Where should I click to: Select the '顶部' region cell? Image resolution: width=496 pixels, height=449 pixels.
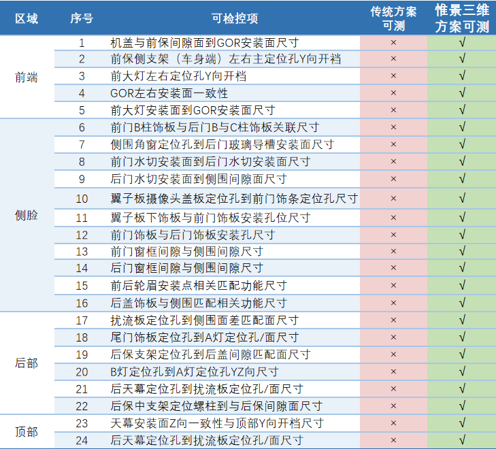tap(27, 432)
